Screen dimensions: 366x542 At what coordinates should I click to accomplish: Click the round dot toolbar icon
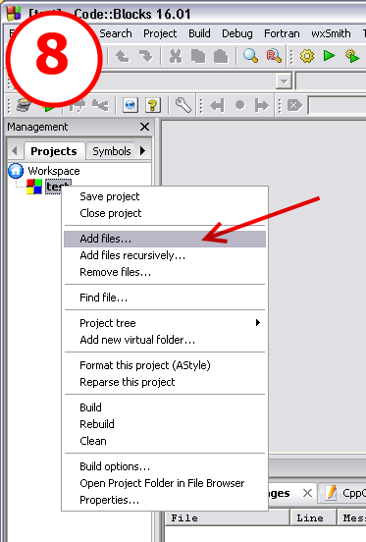pos(240,104)
